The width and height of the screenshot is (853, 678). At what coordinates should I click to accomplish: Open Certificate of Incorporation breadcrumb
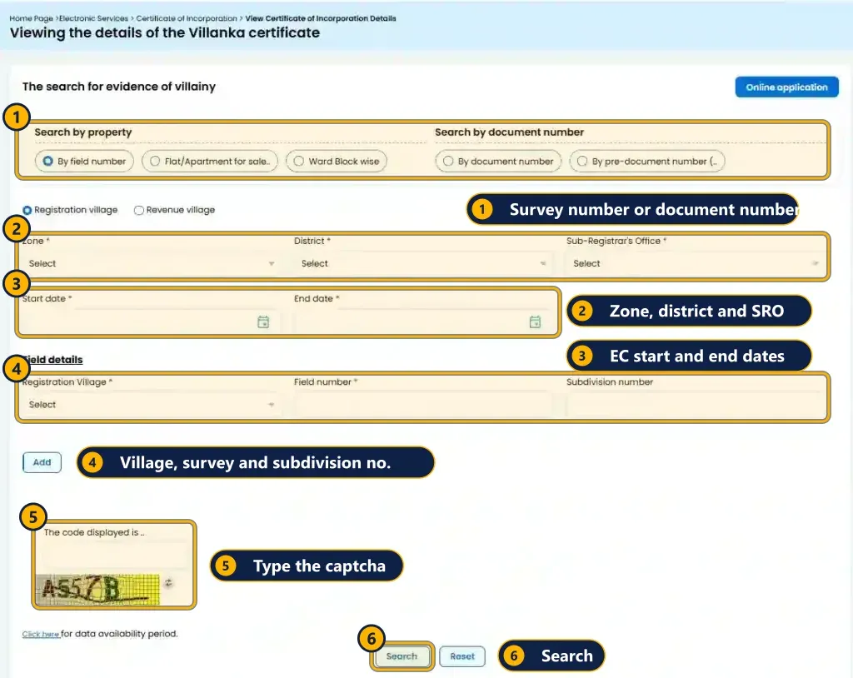click(187, 18)
